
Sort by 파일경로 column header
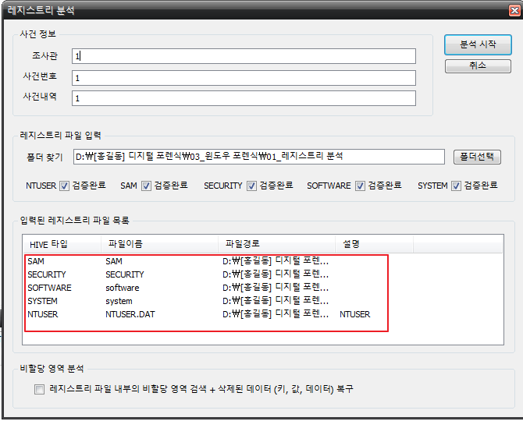click(276, 244)
